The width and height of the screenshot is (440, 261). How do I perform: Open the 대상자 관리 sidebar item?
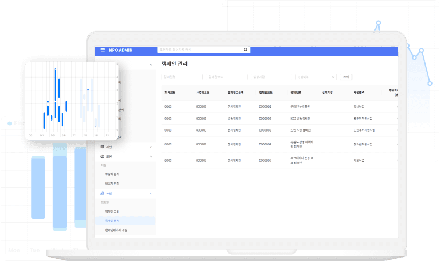pyautogui.click(x=112, y=183)
